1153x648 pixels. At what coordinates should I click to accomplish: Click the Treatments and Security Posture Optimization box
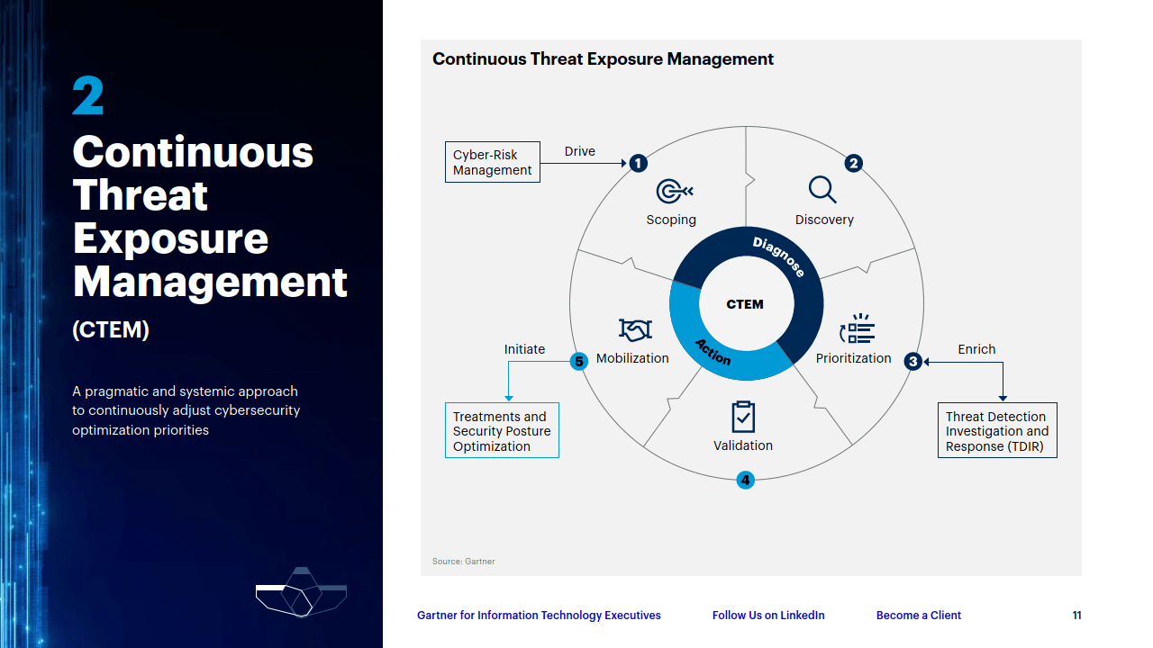coord(502,430)
